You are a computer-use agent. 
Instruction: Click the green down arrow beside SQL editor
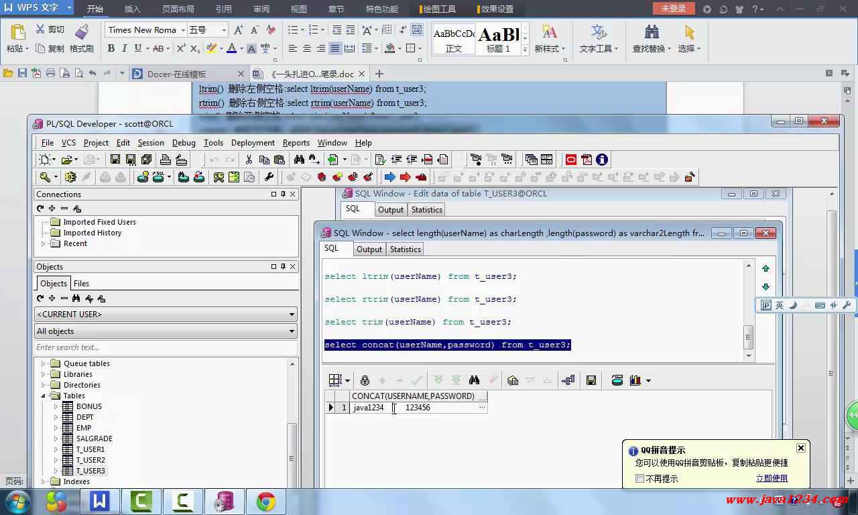coord(765,286)
